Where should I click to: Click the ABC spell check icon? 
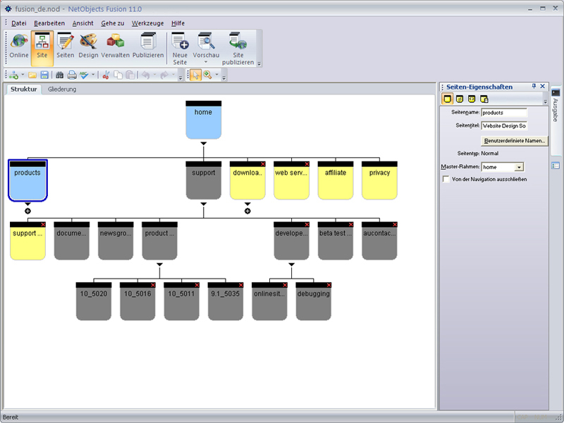point(84,75)
